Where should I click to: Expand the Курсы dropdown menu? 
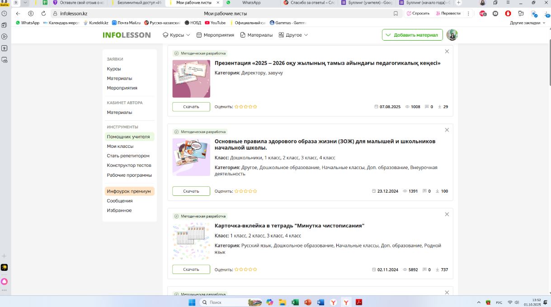click(176, 35)
